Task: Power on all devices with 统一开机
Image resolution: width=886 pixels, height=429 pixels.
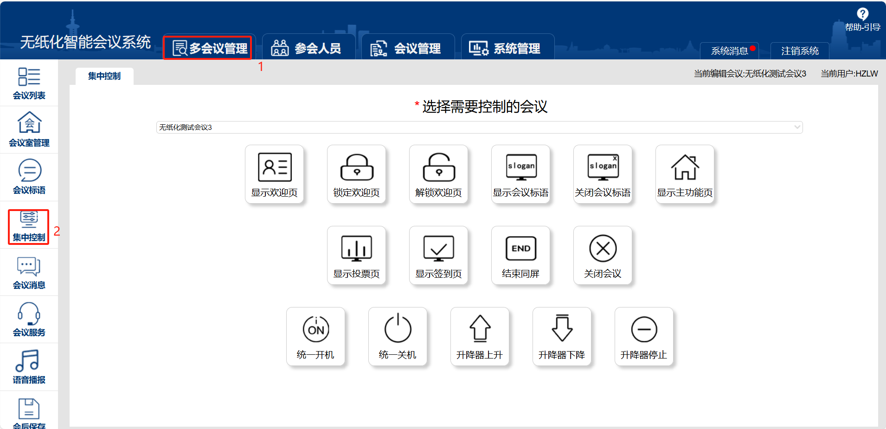Action: pyautogui.click(x=316, y=336)
